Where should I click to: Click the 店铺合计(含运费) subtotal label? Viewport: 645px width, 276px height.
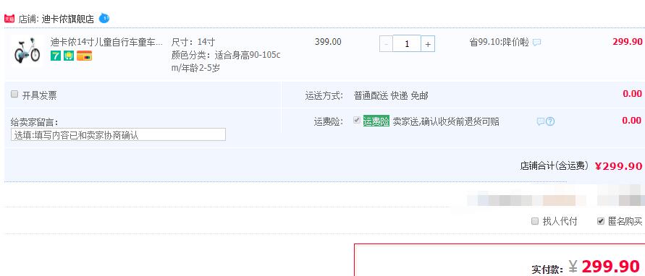tap(555, 165)
